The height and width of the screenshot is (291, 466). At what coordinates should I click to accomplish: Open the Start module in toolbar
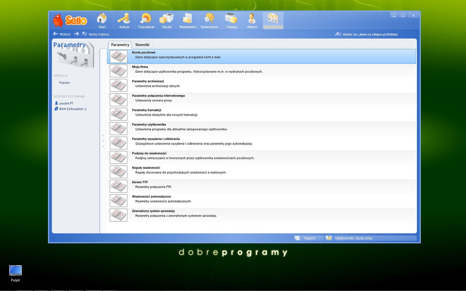tap(102, 21)
